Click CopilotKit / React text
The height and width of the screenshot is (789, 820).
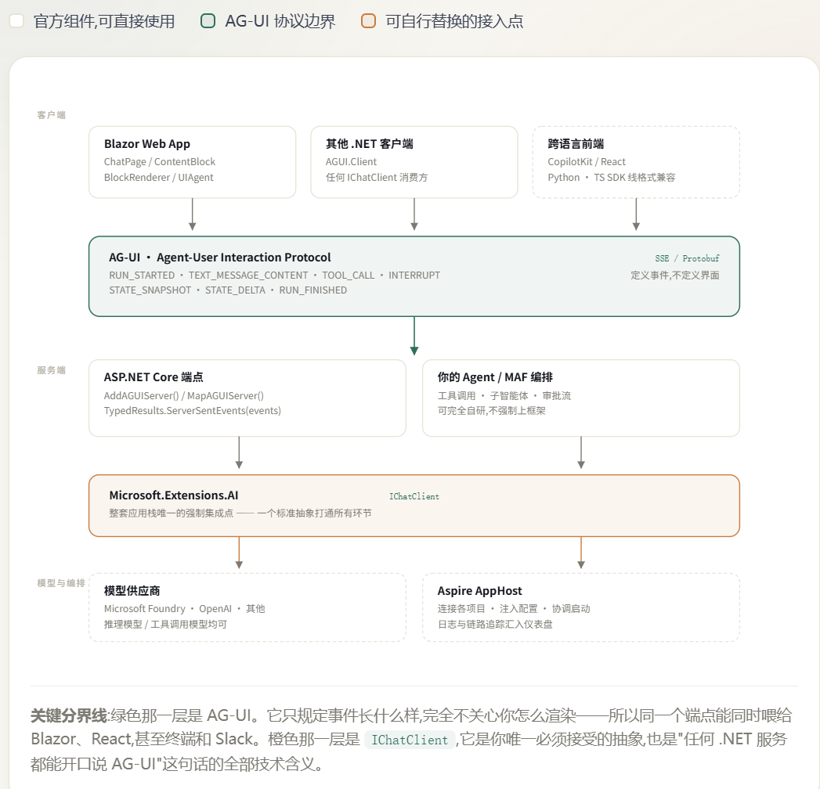(587, 161)
